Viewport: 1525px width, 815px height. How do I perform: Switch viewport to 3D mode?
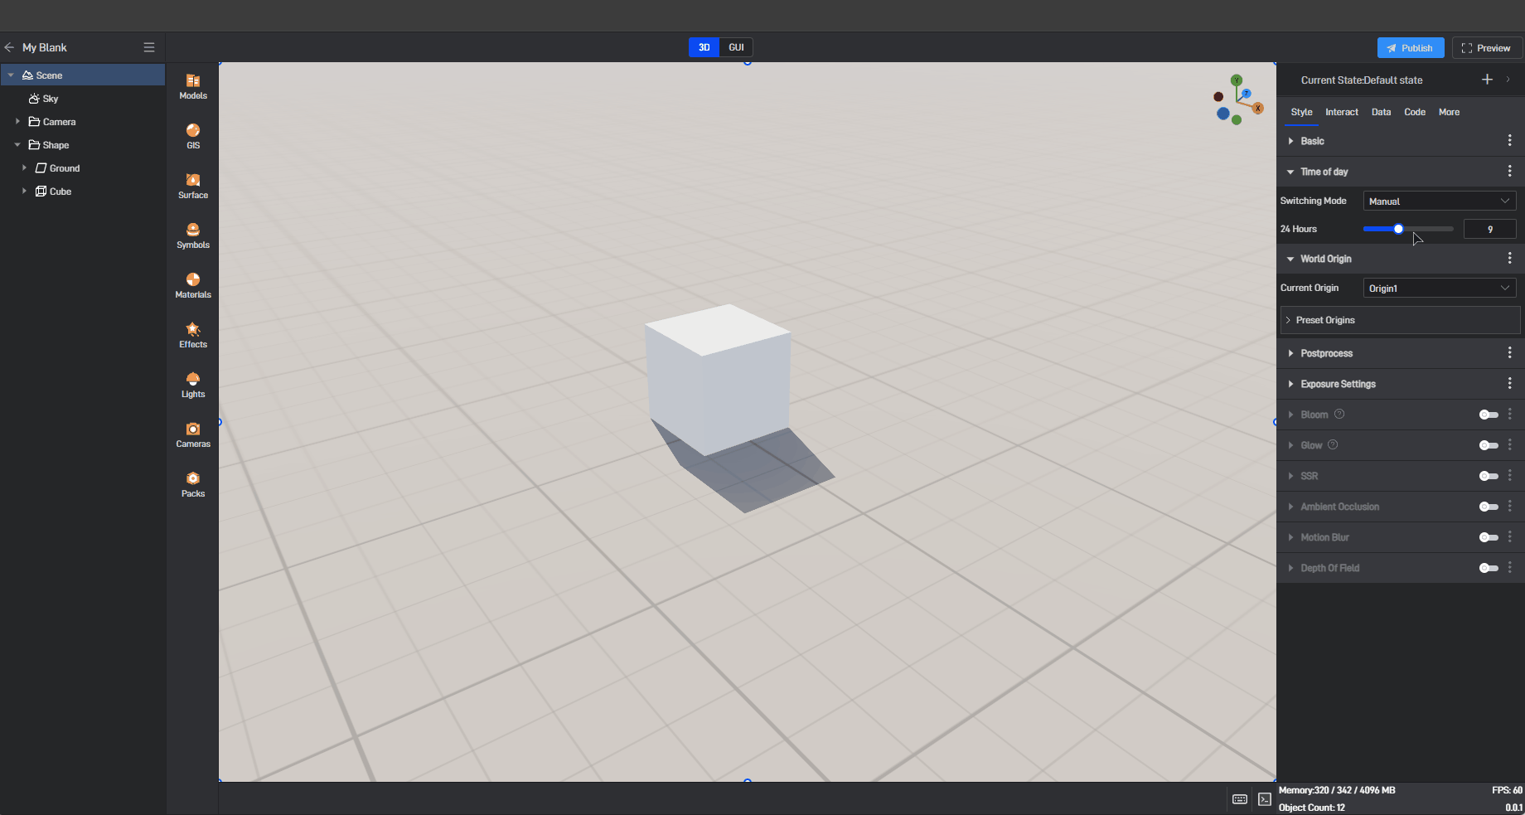coord(704,47)
